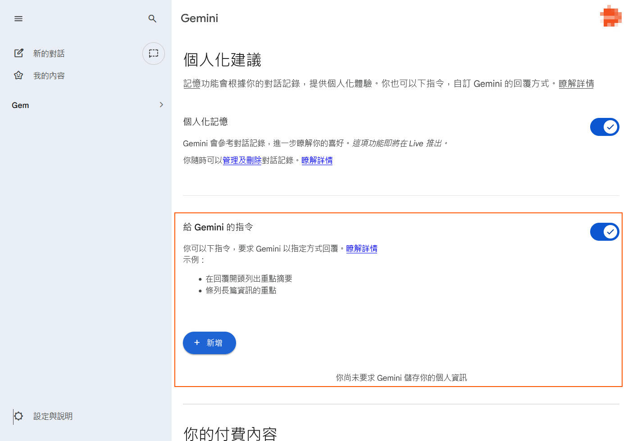
Task: Select 新的對話 in the sidebar
Action: coord(49,54)
